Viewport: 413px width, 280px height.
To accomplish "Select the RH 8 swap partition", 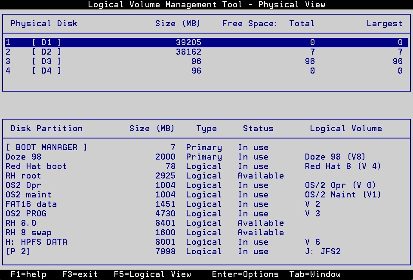I will click(28, 233).
